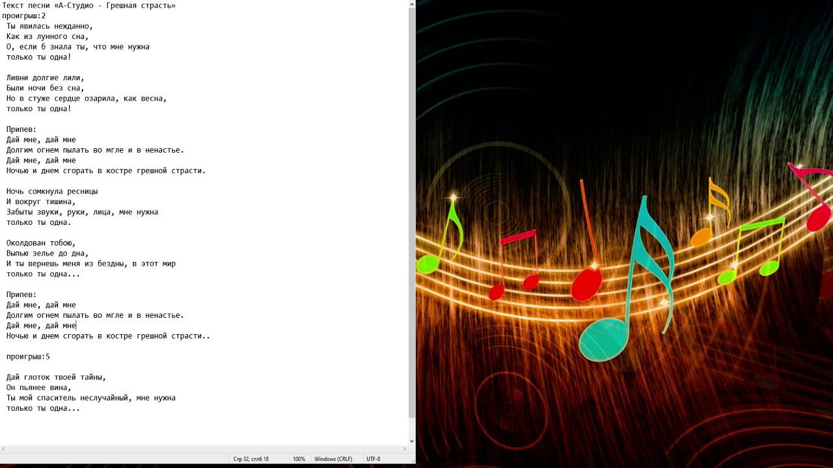Image resolution: width=833 pixels, height=468 pixels.
Task: Click the title line "Текст песни «А-Студио - Грешная страсть»"
Action: [89, 5]
